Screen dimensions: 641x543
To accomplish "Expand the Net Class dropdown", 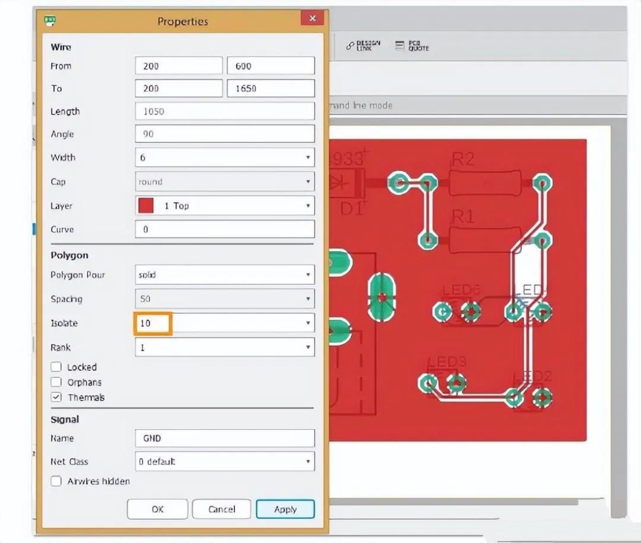I will point(307,461).
